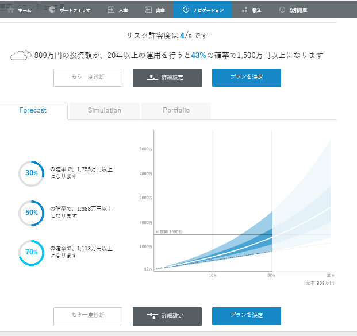Switch to the Portfolio tab
357x336 pixels.
(176, 110)
